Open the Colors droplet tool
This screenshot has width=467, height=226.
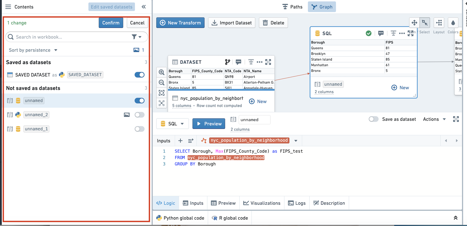click(x=453, y=23)
